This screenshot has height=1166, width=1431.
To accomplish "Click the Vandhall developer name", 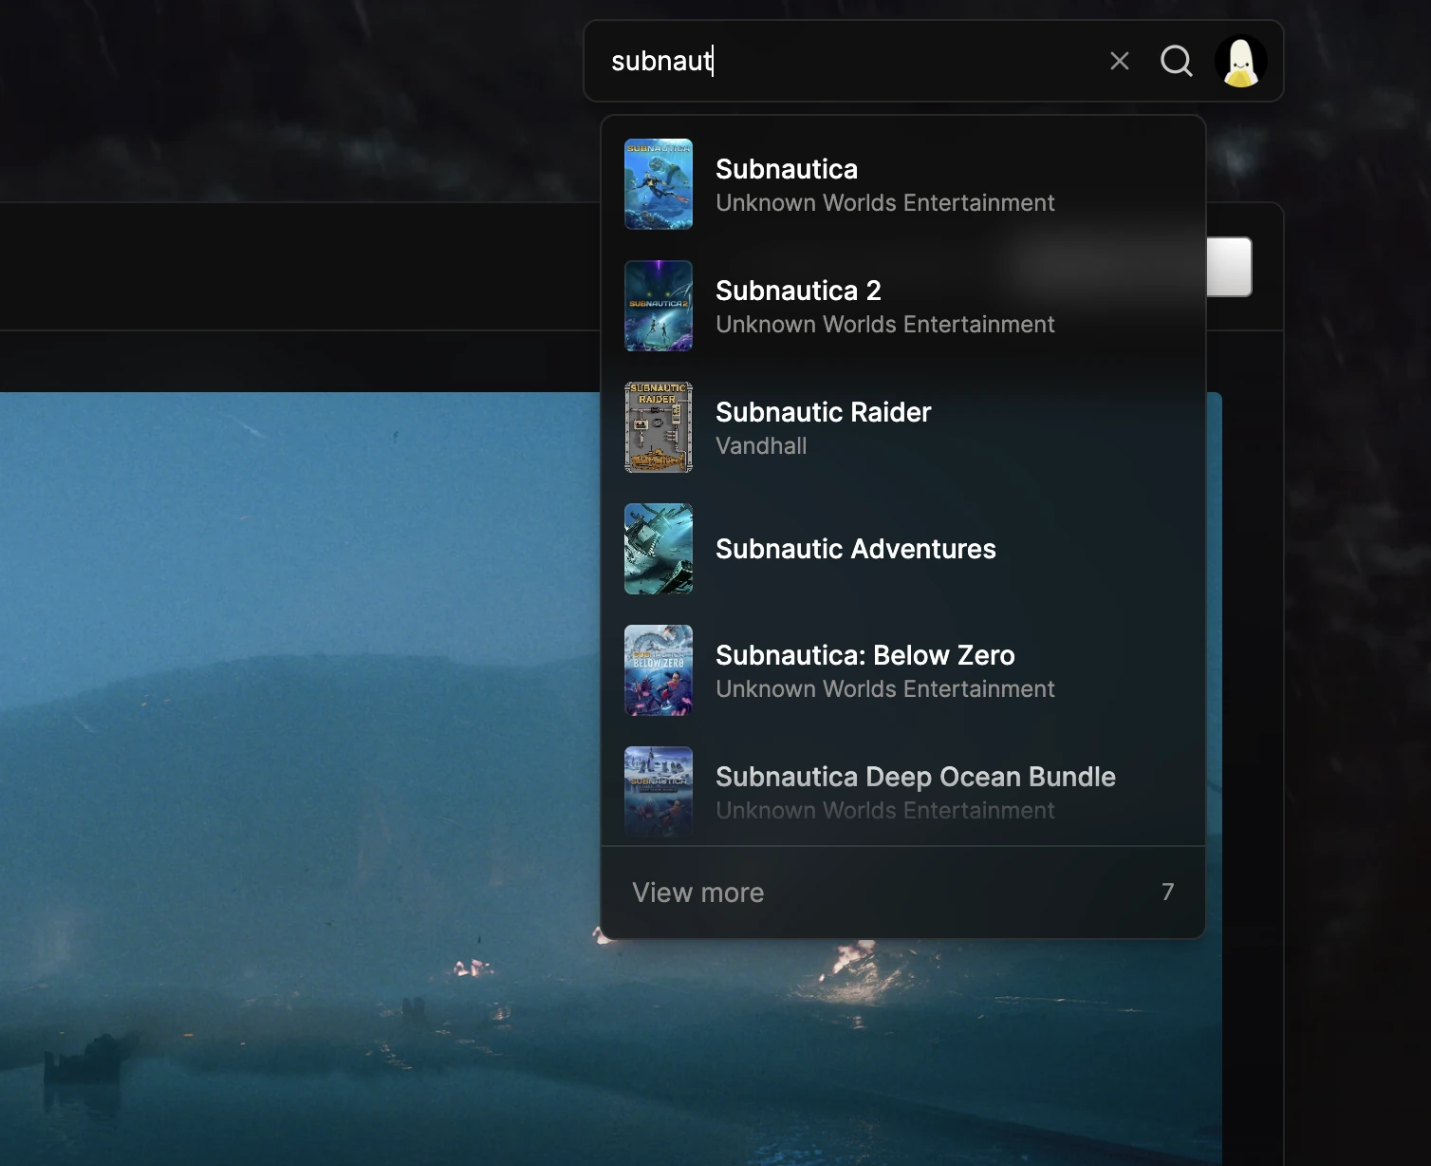I will tap(761, 446).
